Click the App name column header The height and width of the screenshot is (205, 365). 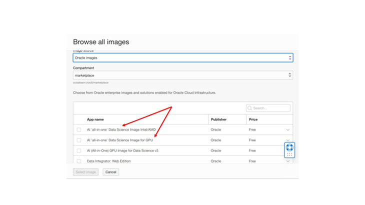[x=95, y=119]
